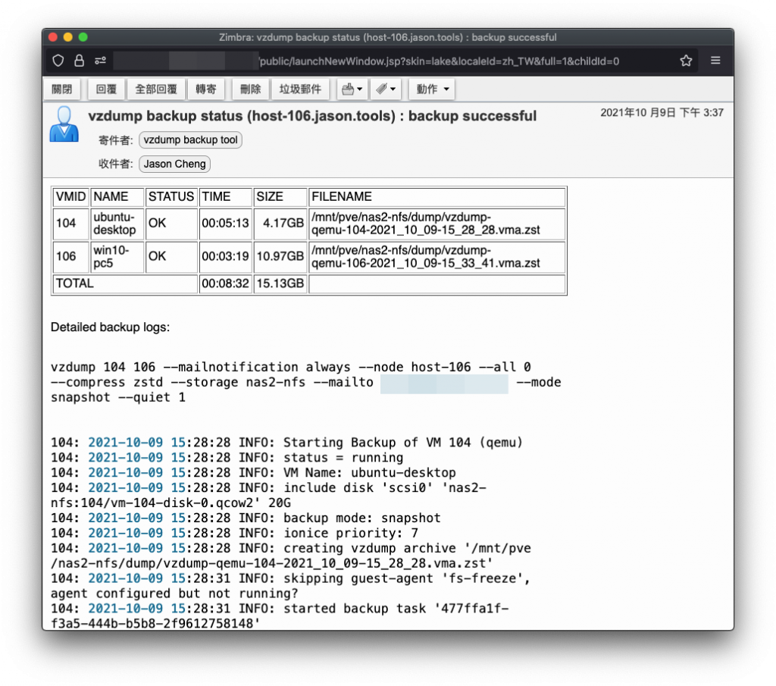Click the 'ubuntu-desktop' name cell

coord(117,223)
